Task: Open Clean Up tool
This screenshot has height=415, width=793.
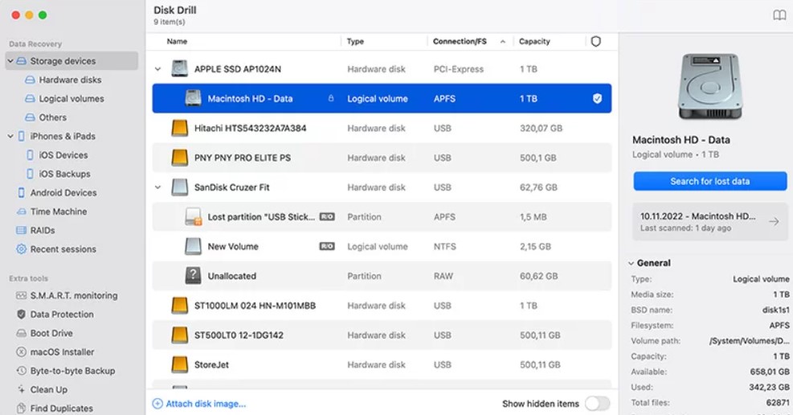Action: click(x=48, y=390)
